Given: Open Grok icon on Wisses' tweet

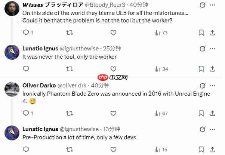Looking at the screenshot, I should click(203, 5).
